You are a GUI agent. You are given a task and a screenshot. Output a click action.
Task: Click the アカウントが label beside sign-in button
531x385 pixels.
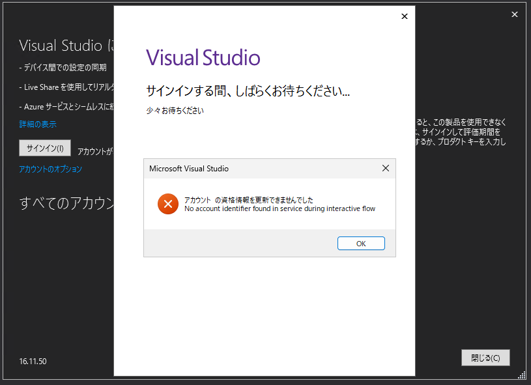pyautogui.click(x=94, y=148)
